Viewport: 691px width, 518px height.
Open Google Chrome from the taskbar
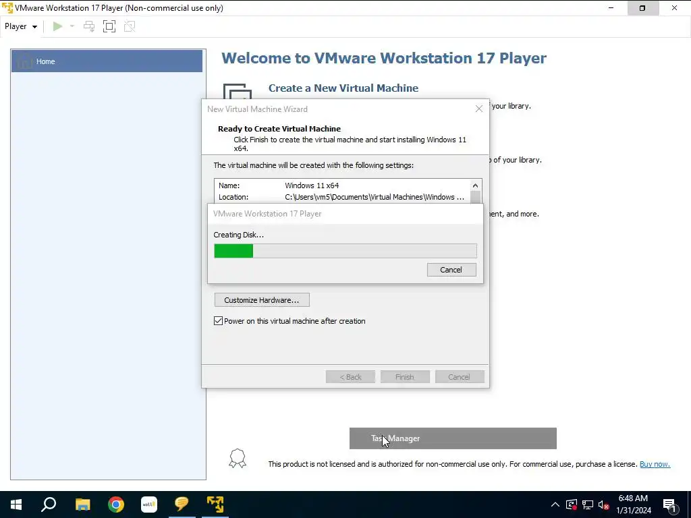[116, 505]
